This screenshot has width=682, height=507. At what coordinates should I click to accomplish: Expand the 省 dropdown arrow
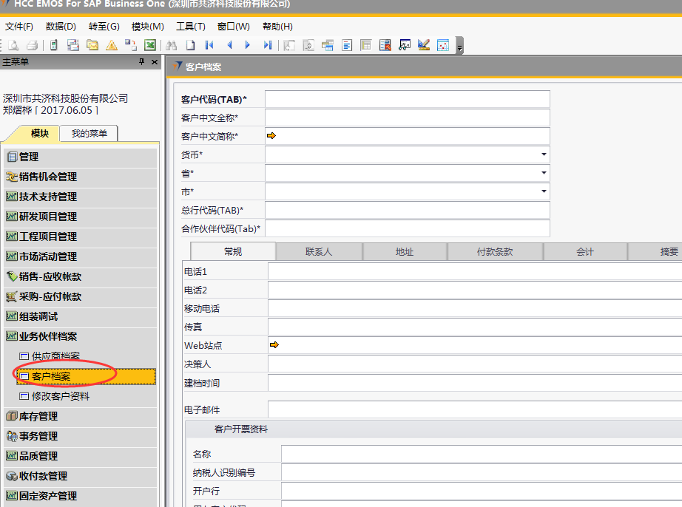(544, 173)
